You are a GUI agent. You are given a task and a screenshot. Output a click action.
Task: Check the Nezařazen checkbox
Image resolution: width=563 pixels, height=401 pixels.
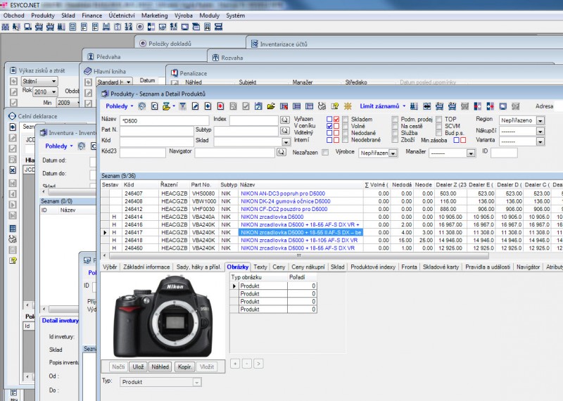click(x=325, y=152)
